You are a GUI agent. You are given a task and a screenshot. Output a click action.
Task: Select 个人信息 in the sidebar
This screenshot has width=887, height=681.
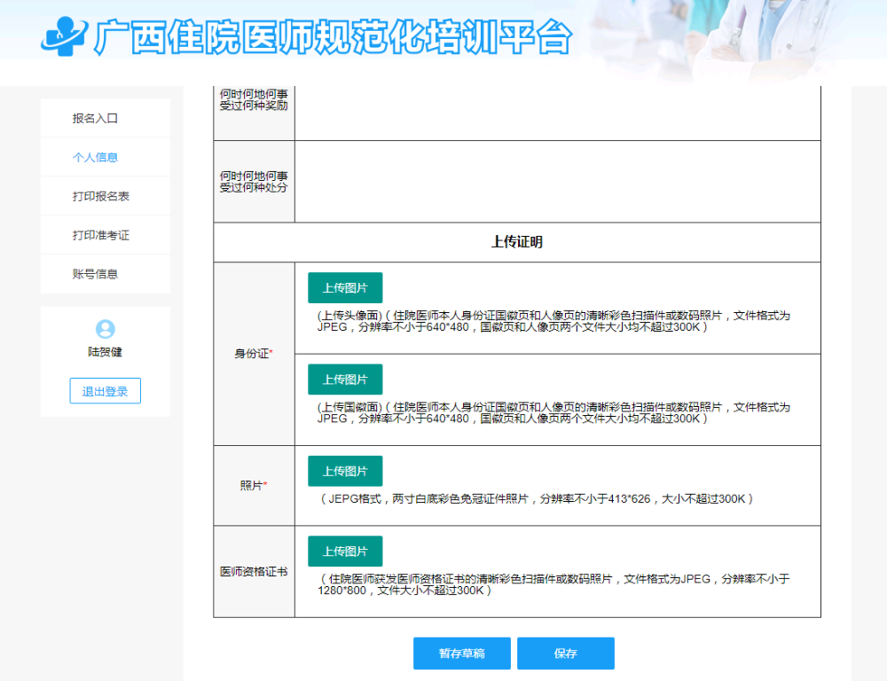pos(96,157)
